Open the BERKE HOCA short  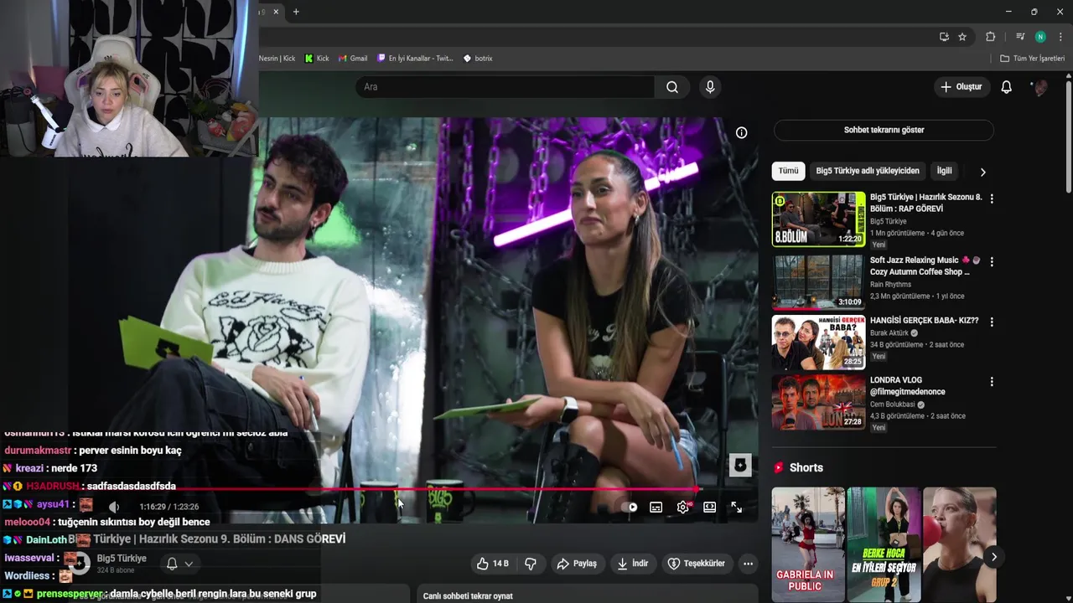coord(884,544)
